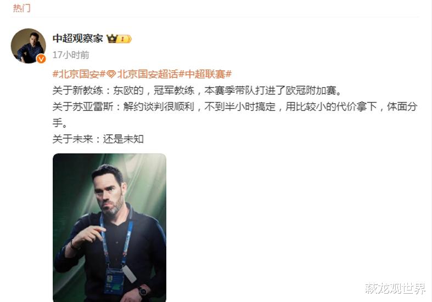This screenshot has height=302, width=432.
Task: Click the level 1 badge beside the crown
Action: click(x=125, y=39)
